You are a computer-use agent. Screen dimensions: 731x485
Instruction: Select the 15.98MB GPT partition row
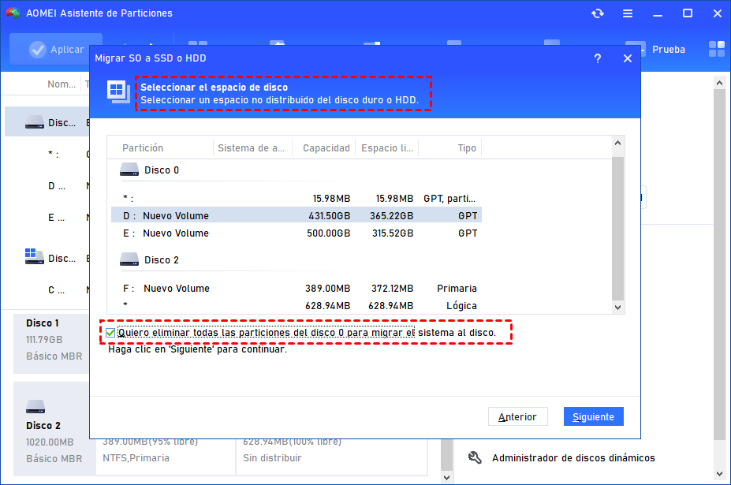click(x=296, y=198)
